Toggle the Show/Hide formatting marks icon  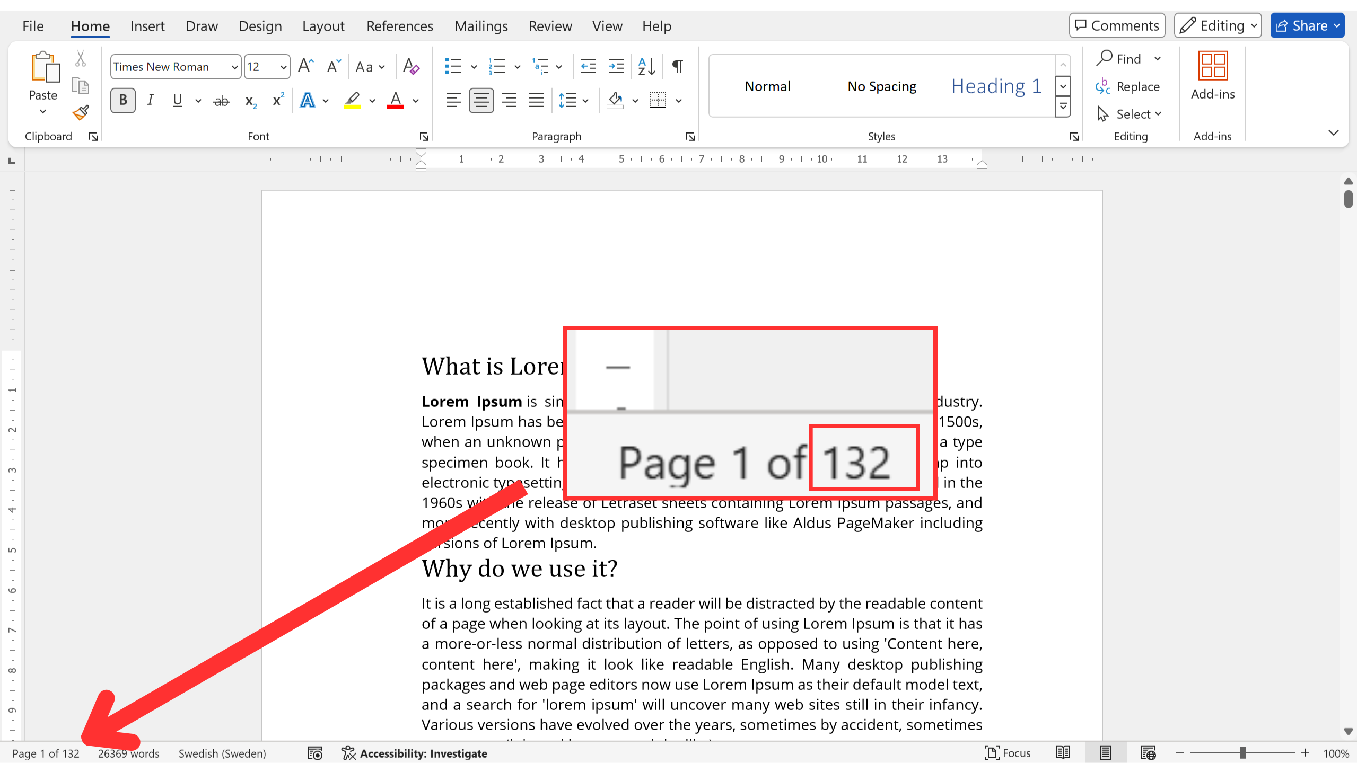678,65
